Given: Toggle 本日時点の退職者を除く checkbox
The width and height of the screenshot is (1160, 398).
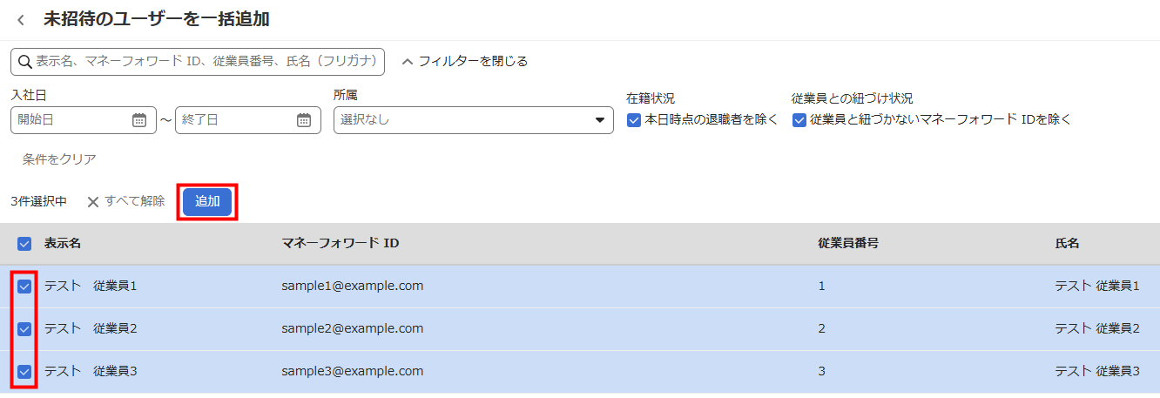Looking at the screenshot, I should pyautogui.click(x=634, y=120).
